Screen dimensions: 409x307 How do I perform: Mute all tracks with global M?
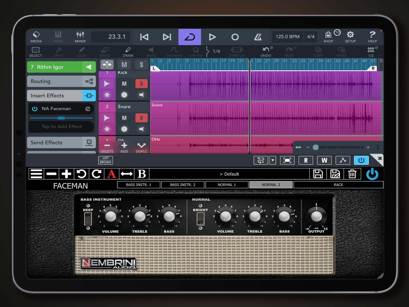pos(124,65)
